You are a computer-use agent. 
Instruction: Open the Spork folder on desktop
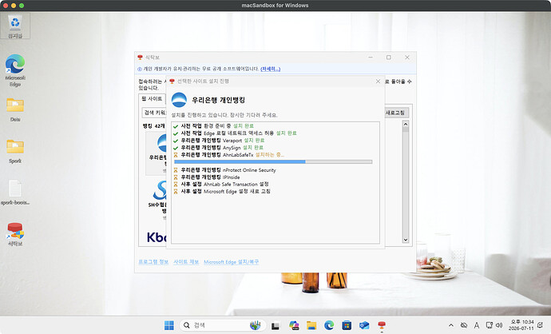[x=15, y=151]
